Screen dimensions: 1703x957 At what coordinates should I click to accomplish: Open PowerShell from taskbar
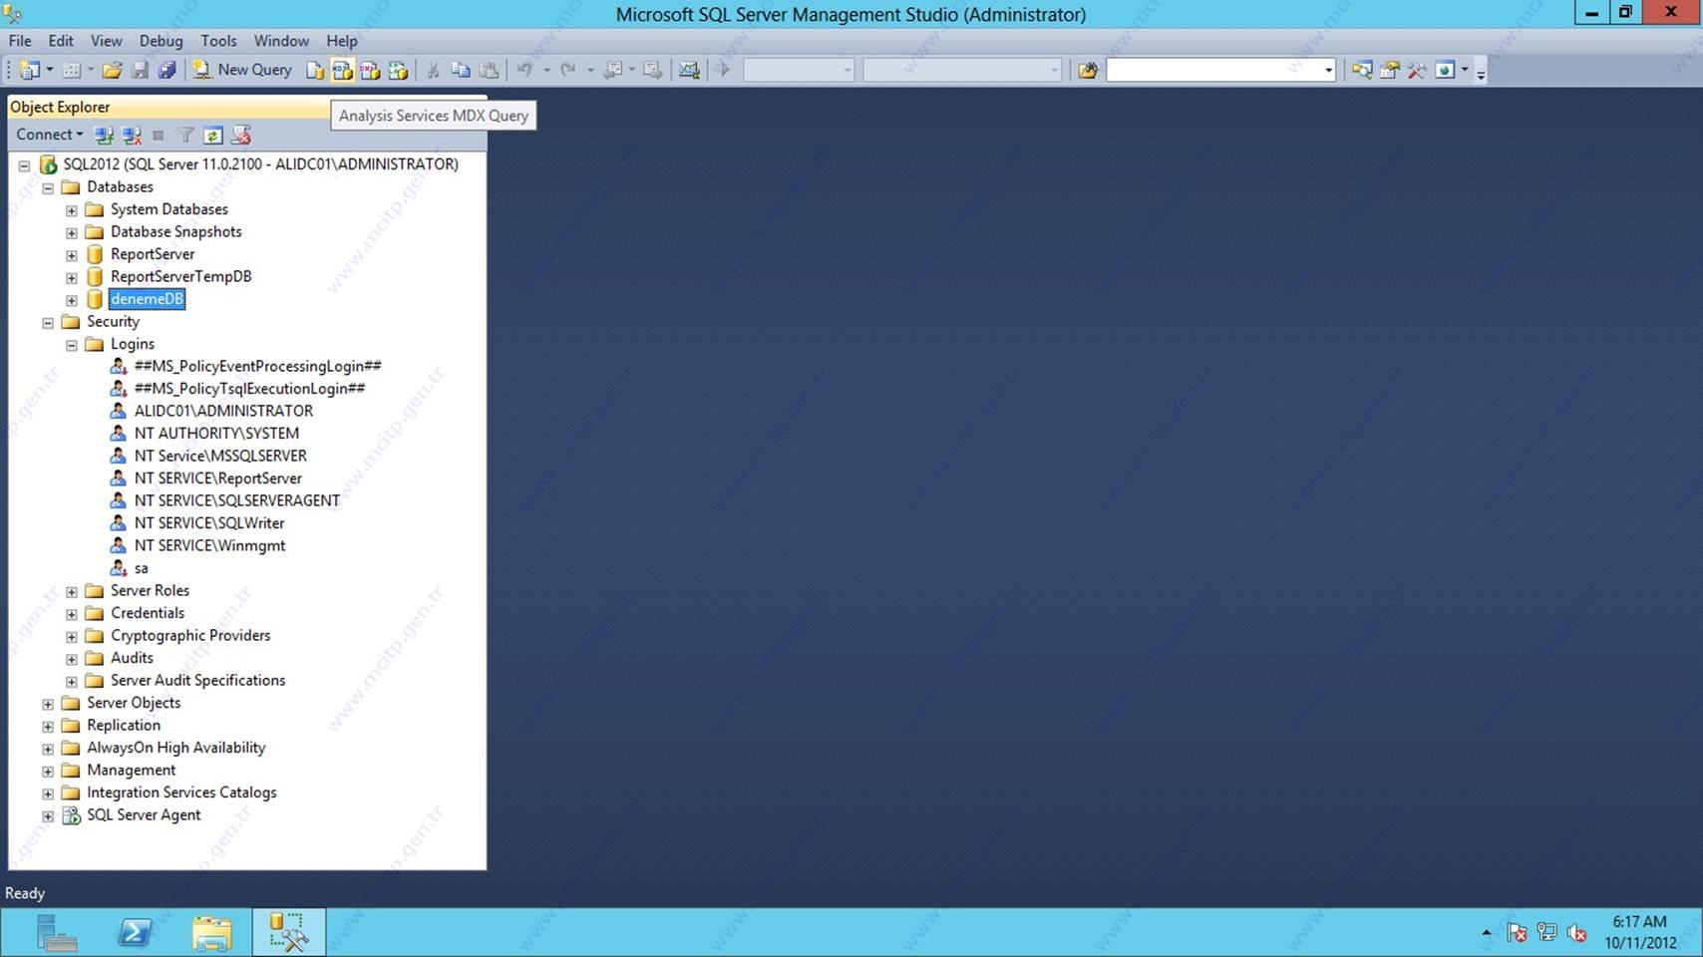[134, 933]
